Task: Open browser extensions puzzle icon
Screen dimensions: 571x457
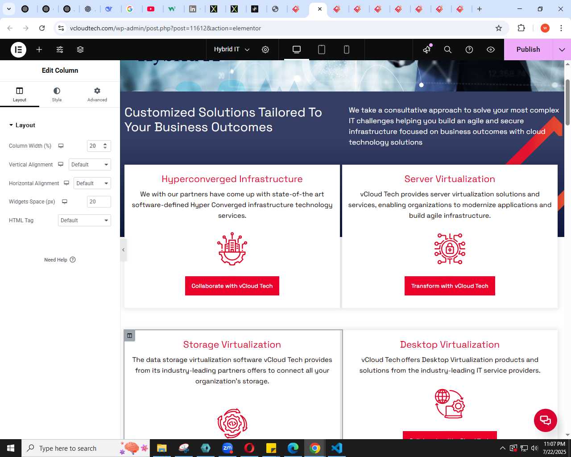Action: 521,28
